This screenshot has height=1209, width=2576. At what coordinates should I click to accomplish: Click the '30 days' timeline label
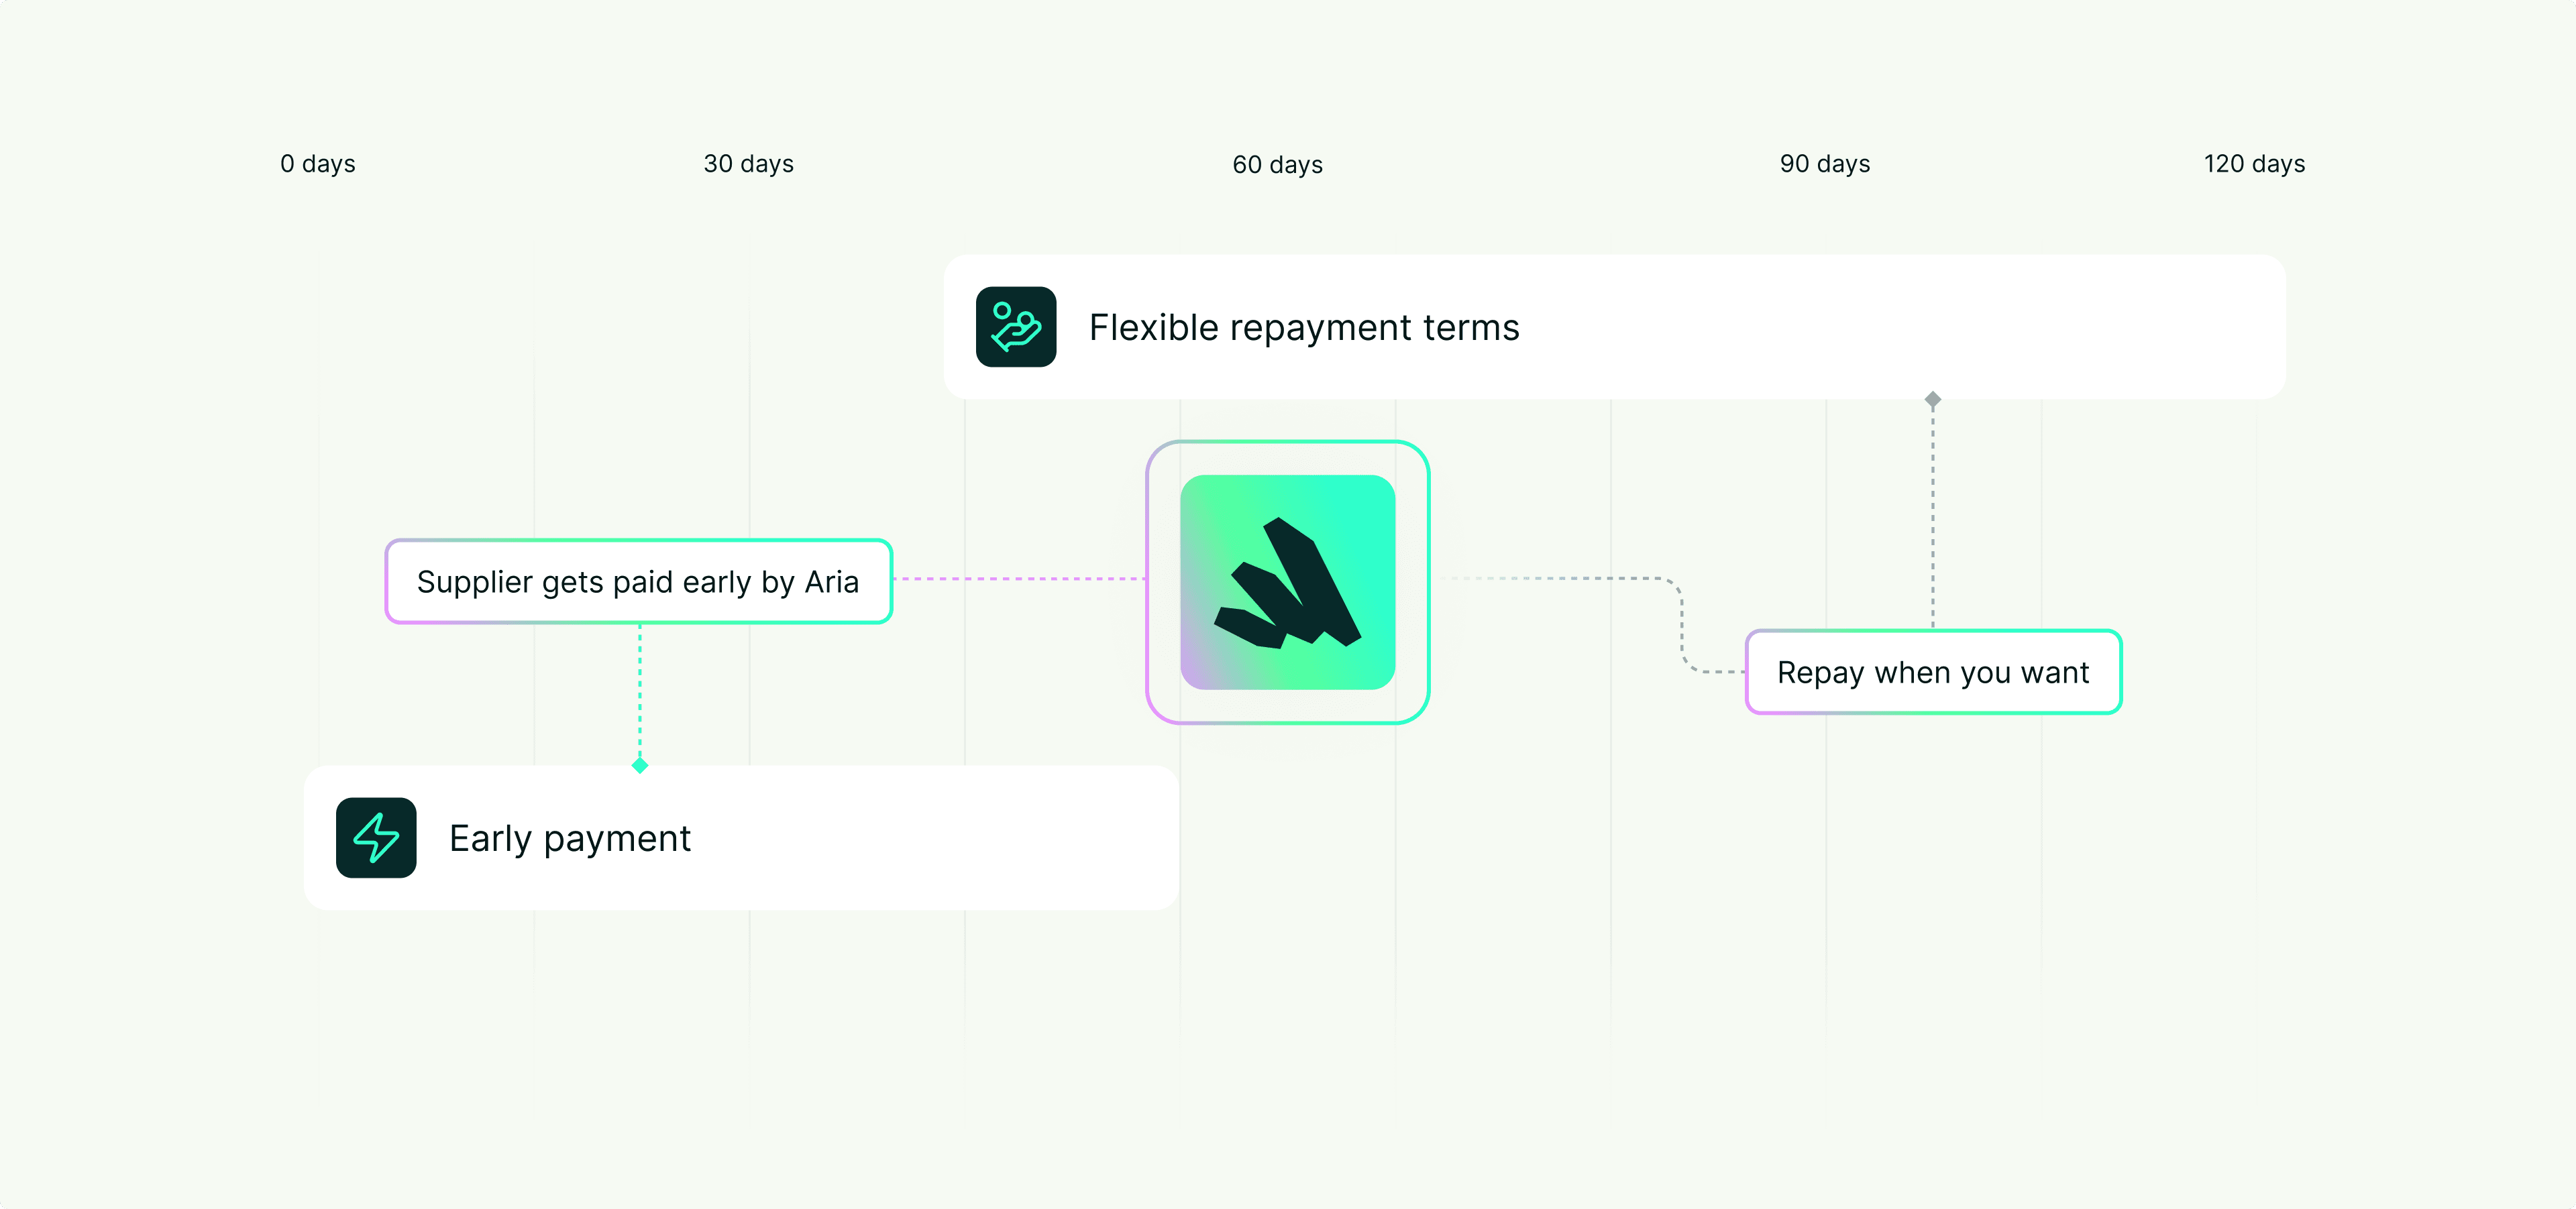point(749,164)
